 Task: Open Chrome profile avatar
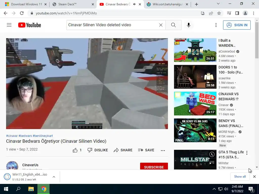[x=245, y=13]
